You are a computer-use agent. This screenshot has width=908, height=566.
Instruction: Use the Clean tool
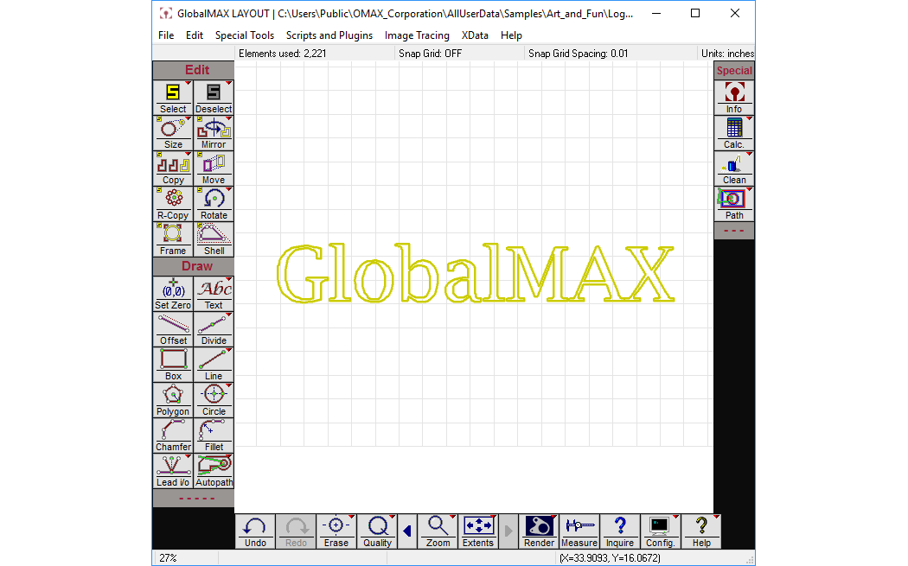pyautogui.click(x=733, y=169)
